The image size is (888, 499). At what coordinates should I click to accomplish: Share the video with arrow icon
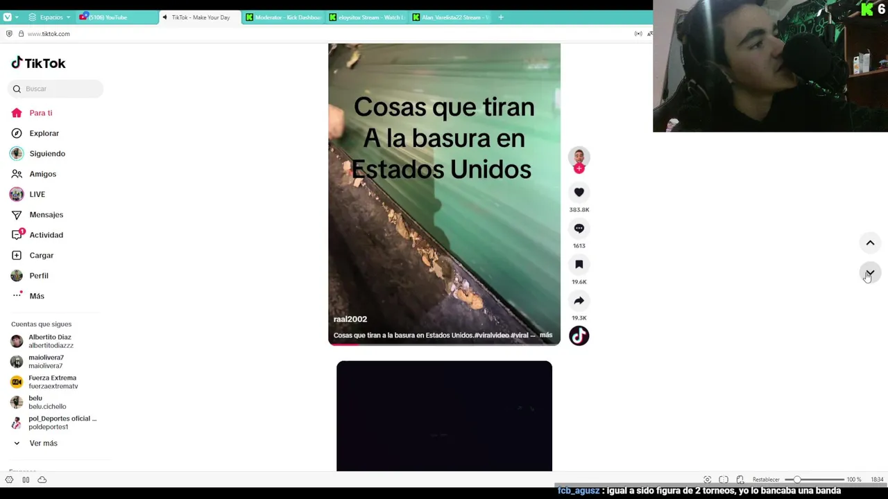579,301
